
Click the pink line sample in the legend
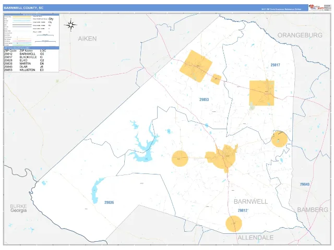pos(22,41)
